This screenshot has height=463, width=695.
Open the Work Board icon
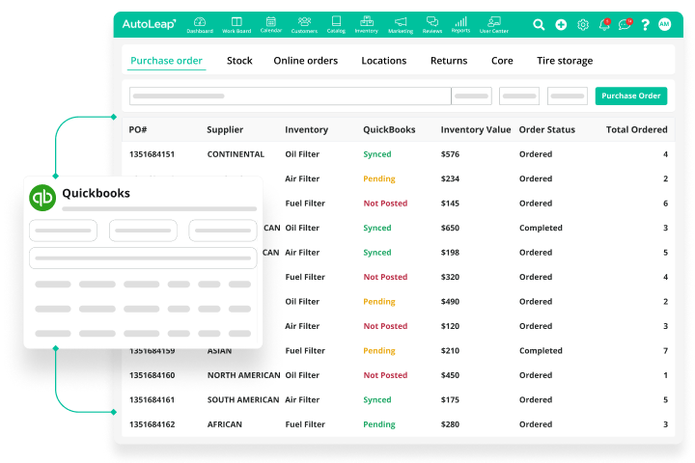236,23
